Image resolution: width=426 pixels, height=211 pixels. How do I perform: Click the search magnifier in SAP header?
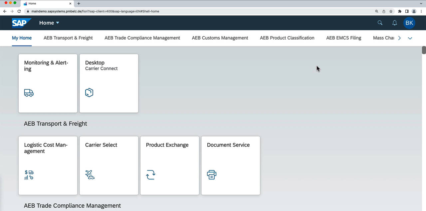pos(380,23)
